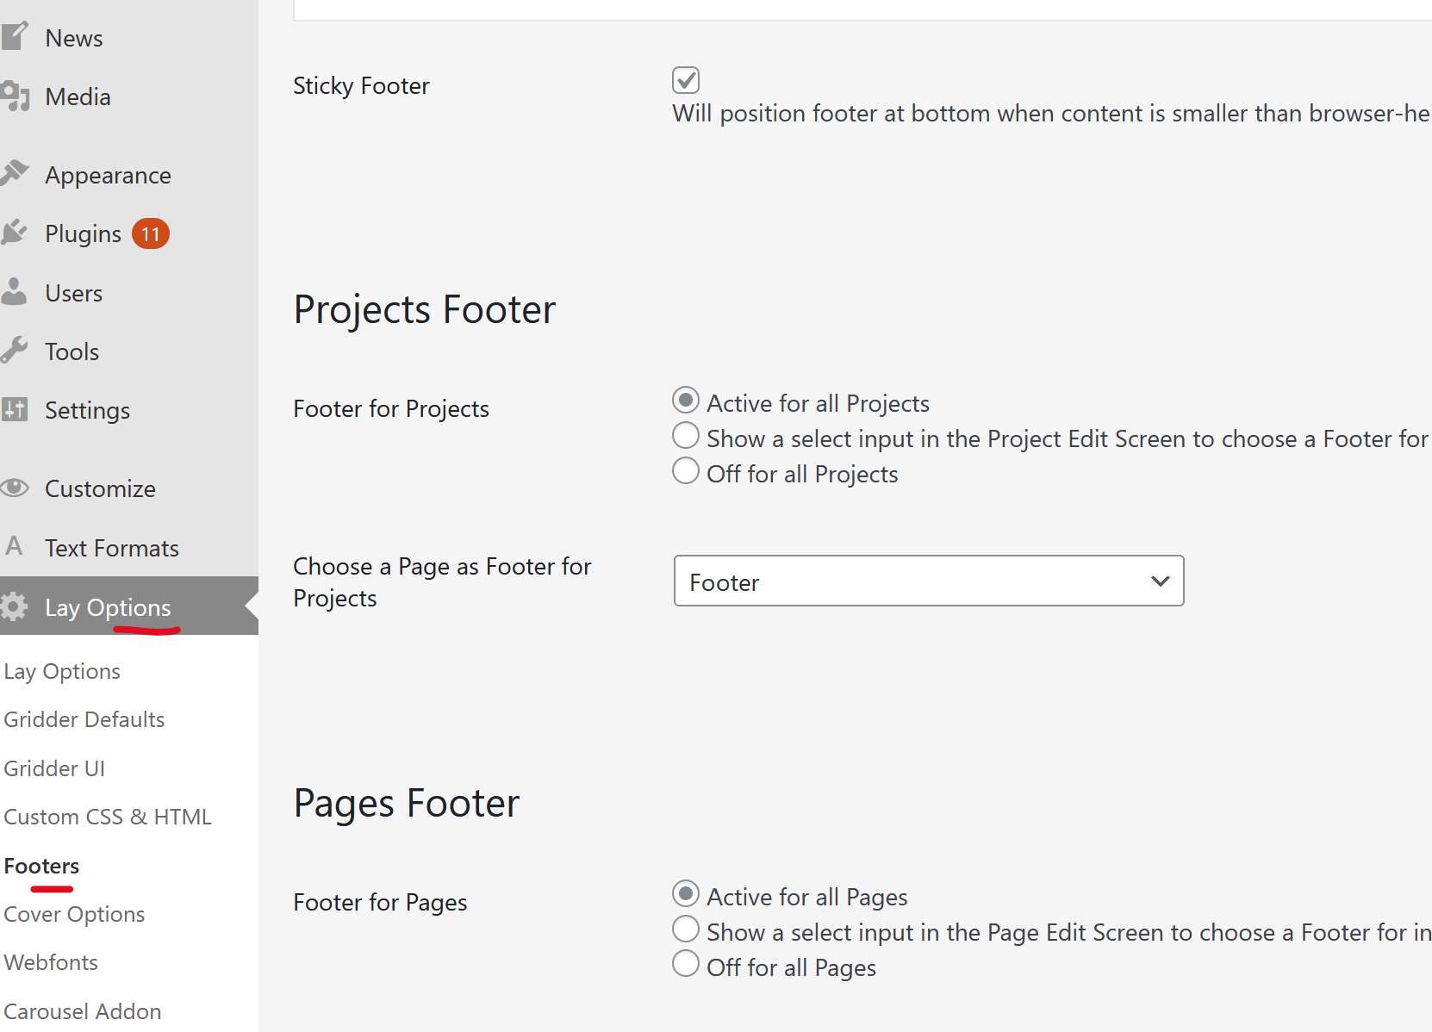This screenshot has width=1432, height=1032.
Task: Open the Cover Options submenu page
Action: tap(74, 914)
